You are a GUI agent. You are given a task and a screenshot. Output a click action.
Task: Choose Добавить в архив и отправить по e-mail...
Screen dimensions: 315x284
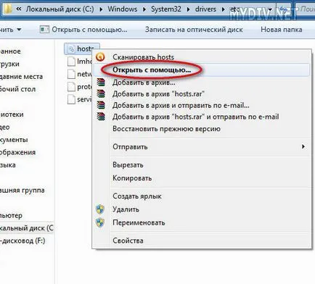pos(201,105)
